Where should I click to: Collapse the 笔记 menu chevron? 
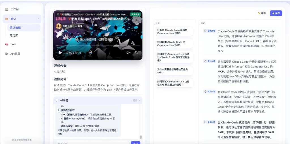38,19
